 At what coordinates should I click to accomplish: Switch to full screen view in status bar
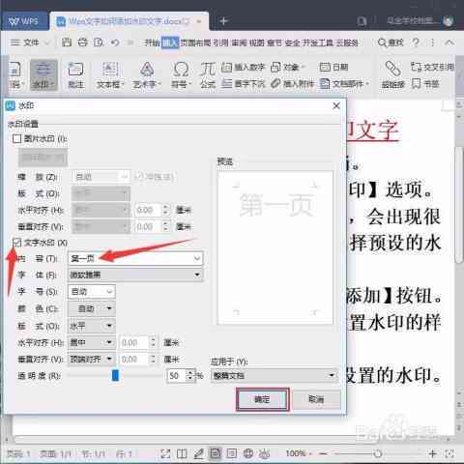tap(165, 453)
